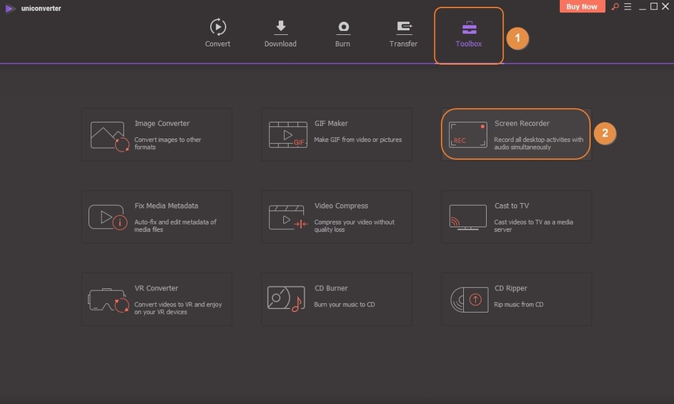Screen dimensions: 674x404
Task: Open the GIF Maker tool icon
Action: click(x=287, y=136)
